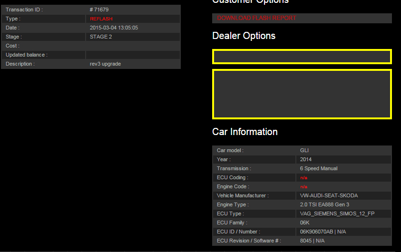The width and height of the screenshot is (401, 252).
Task: Select the transaction ID number 71679
Action: click(99, 10)
